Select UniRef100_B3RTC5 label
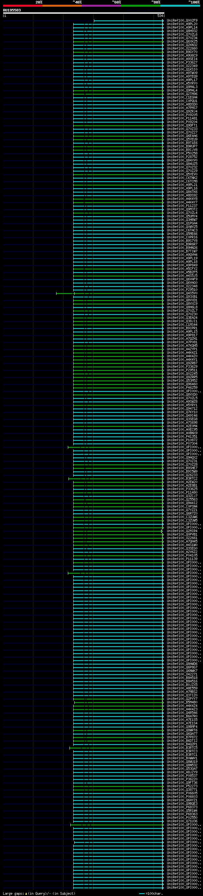203x896 pixels. pos(182,748)
